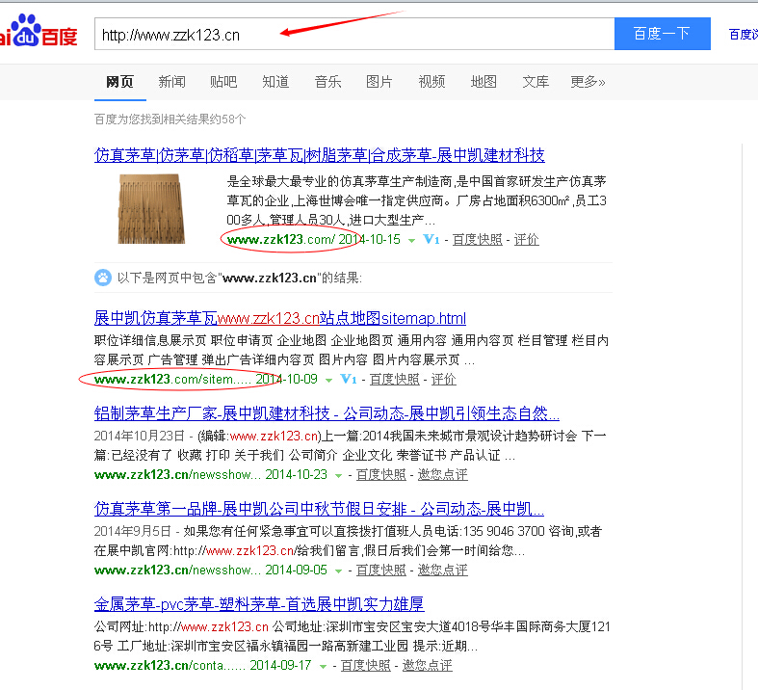Switch to the 地图 tab
This screenshot has width=758, height=690.
pos(484,82)
